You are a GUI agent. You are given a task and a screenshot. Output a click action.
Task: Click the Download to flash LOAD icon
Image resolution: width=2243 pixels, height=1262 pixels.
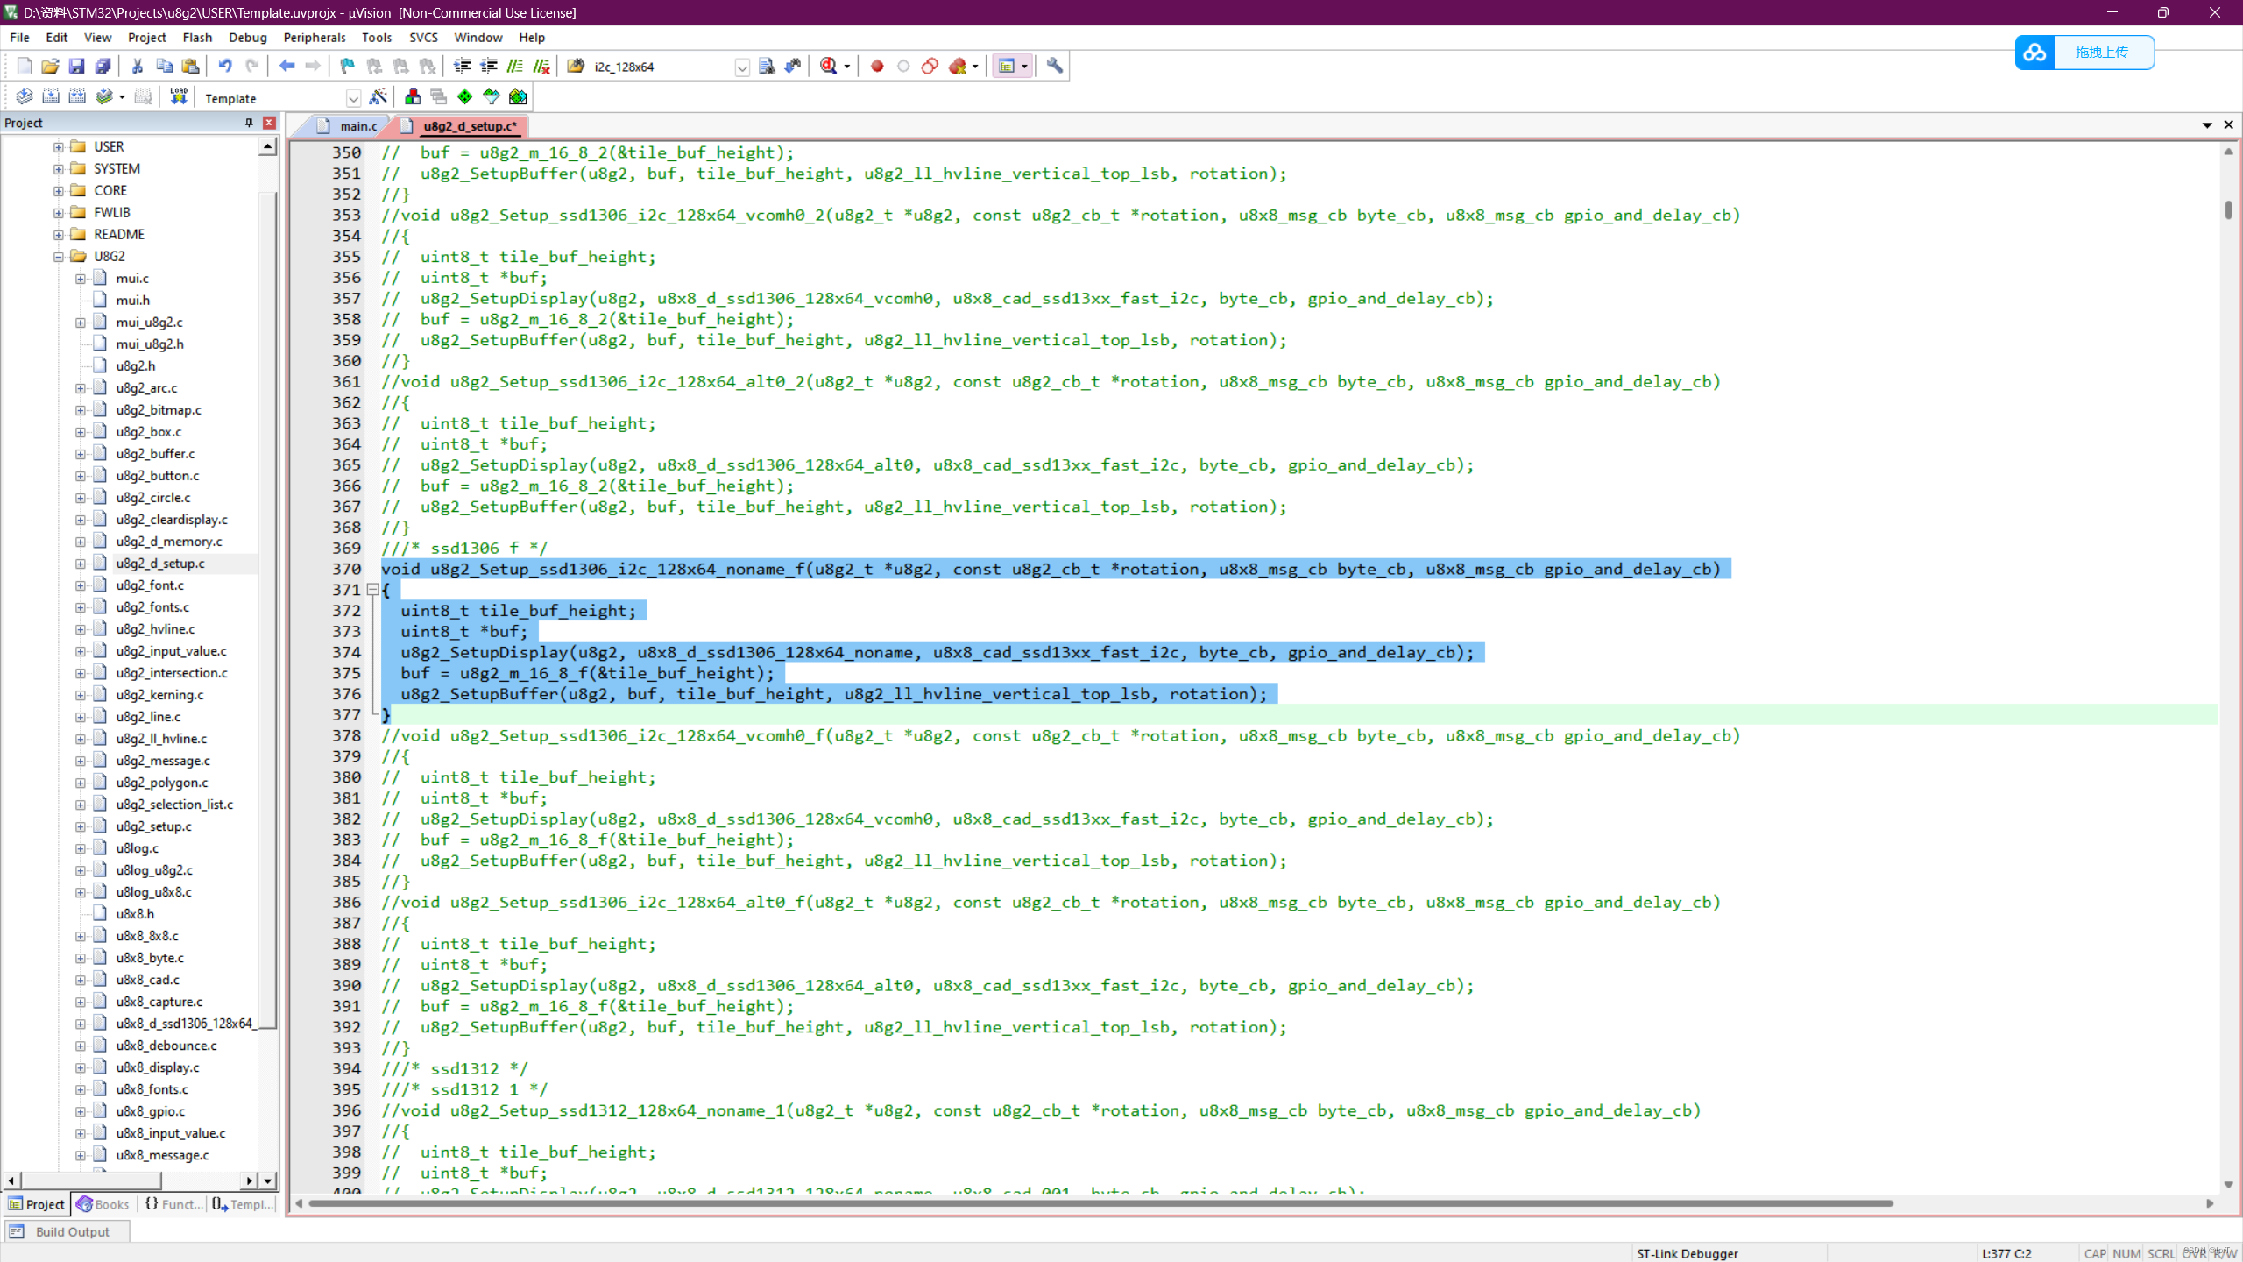179,97
